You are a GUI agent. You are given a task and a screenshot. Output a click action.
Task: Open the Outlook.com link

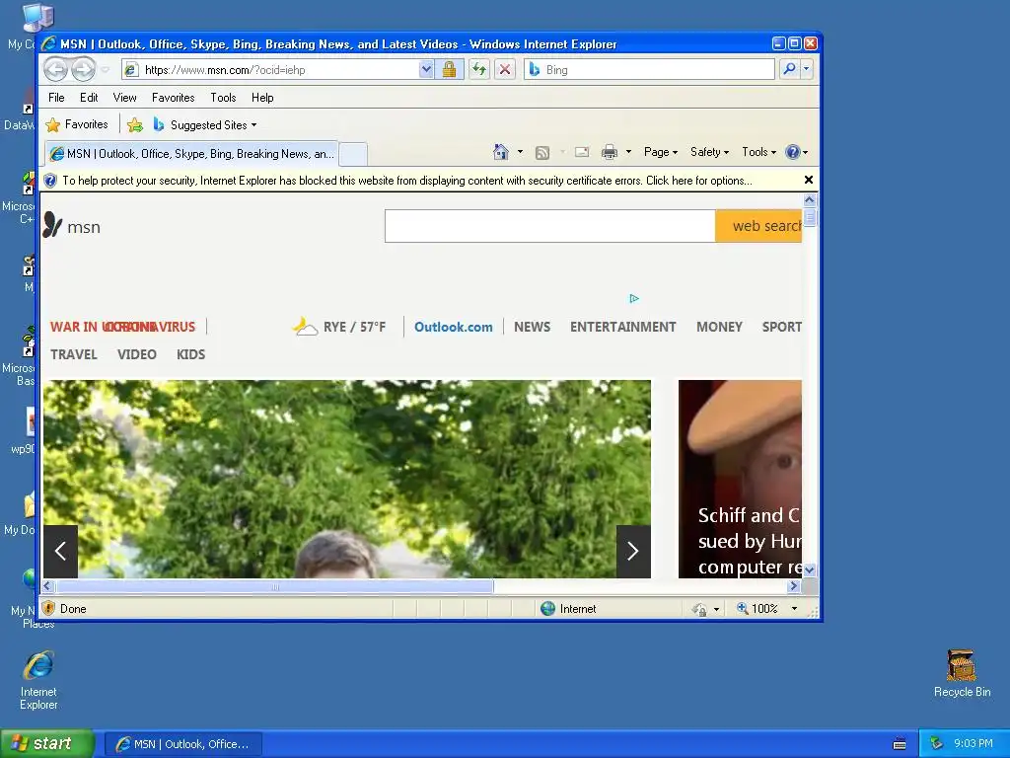coord(454,327)
